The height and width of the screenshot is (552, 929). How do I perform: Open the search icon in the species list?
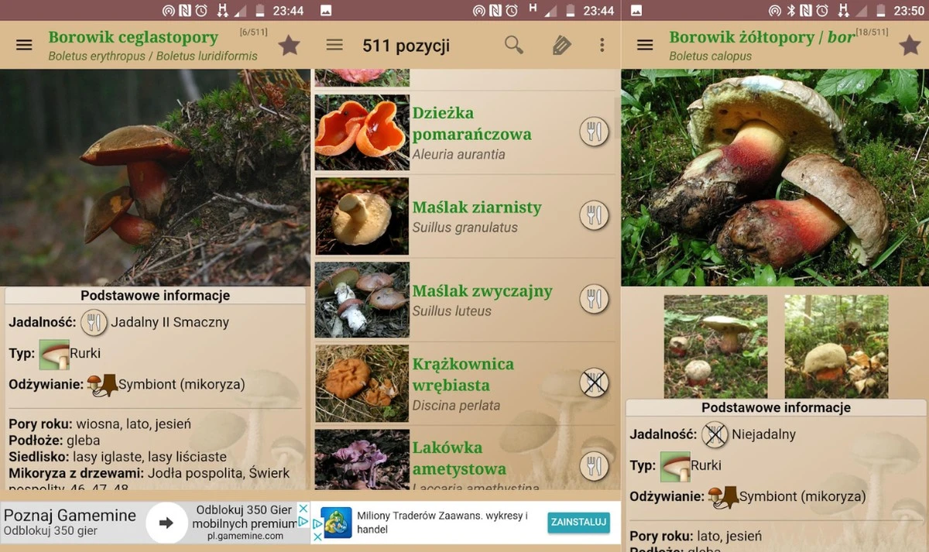(513, 45)
